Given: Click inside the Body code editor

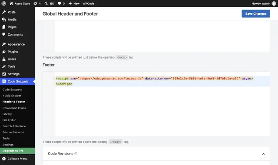Looking at the screenshot, I should 162,36.
